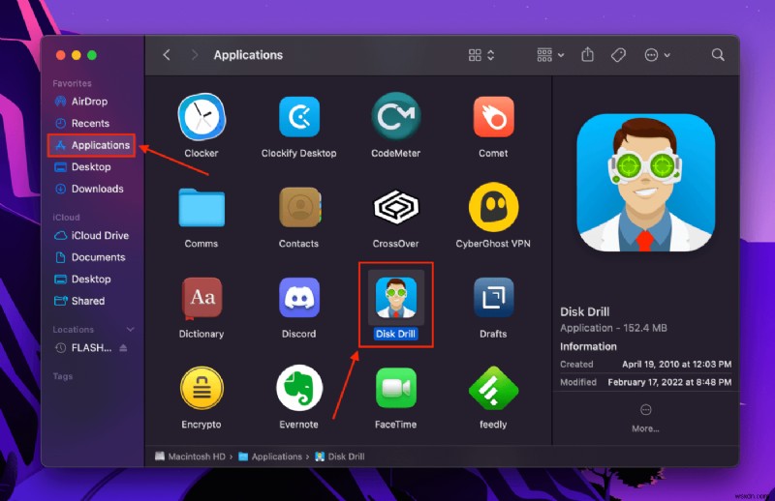Click the large Disk Drill preview image
Image resolution: width=775 pixels, height=501 pixels.
click(x=645, y=182)
